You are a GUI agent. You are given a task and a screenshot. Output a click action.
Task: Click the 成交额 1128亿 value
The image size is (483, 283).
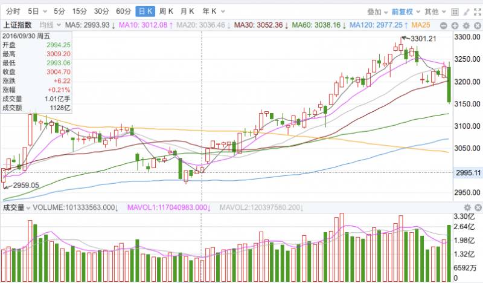pos(60,108)
